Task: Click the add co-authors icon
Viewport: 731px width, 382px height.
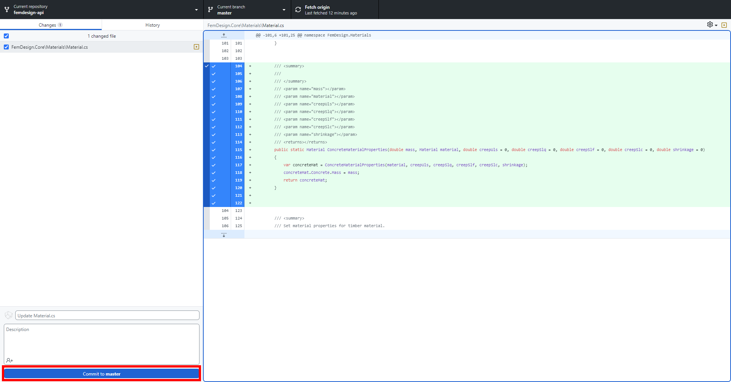Action: click(x=10, y=360)
